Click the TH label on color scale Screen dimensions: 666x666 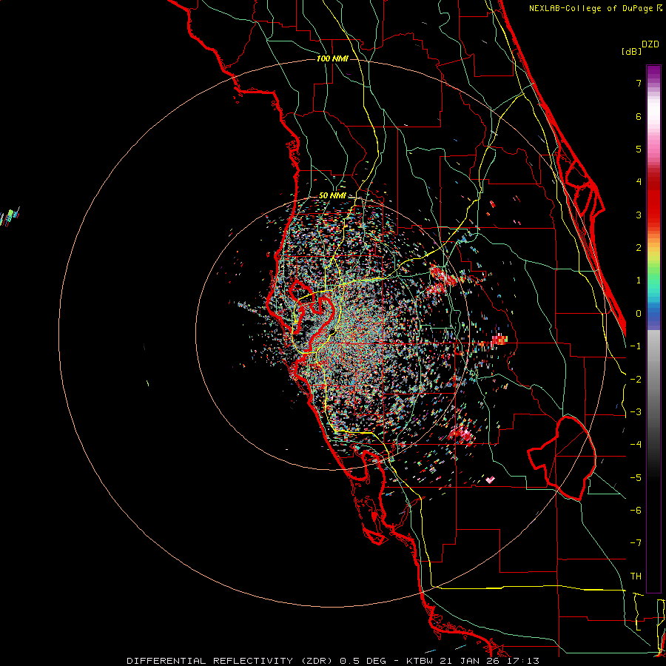[x=636, y=576]
